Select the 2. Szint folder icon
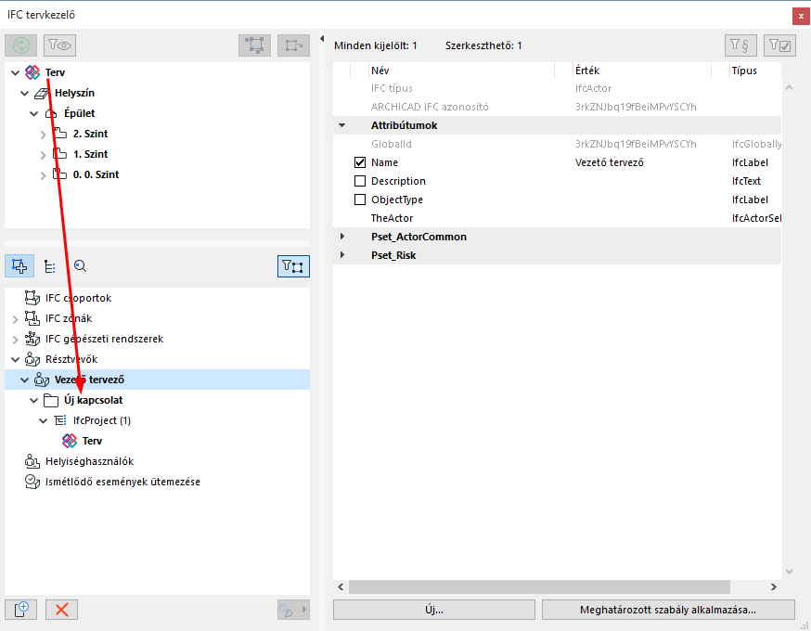The width and height of the screenshot is (811, 631). point(60,134)
